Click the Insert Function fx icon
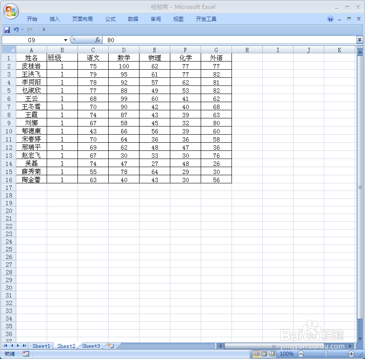 98,40
